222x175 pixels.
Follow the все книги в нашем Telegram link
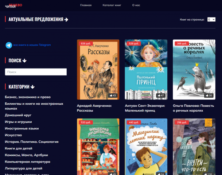coord(32,45)
